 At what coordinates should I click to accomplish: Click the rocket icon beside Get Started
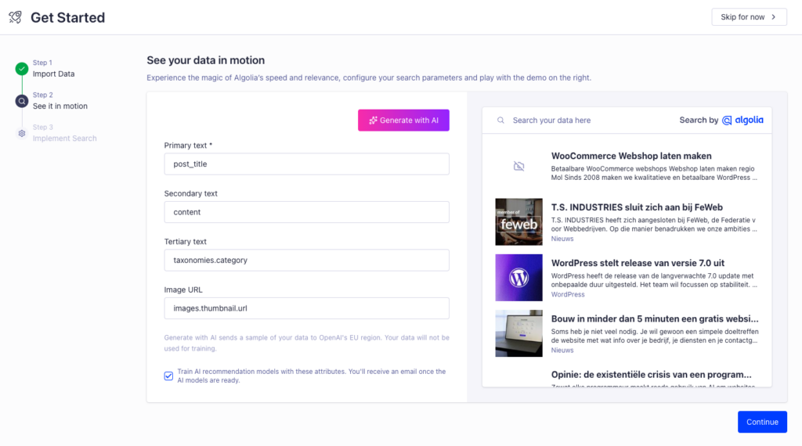tap(16, 17)
